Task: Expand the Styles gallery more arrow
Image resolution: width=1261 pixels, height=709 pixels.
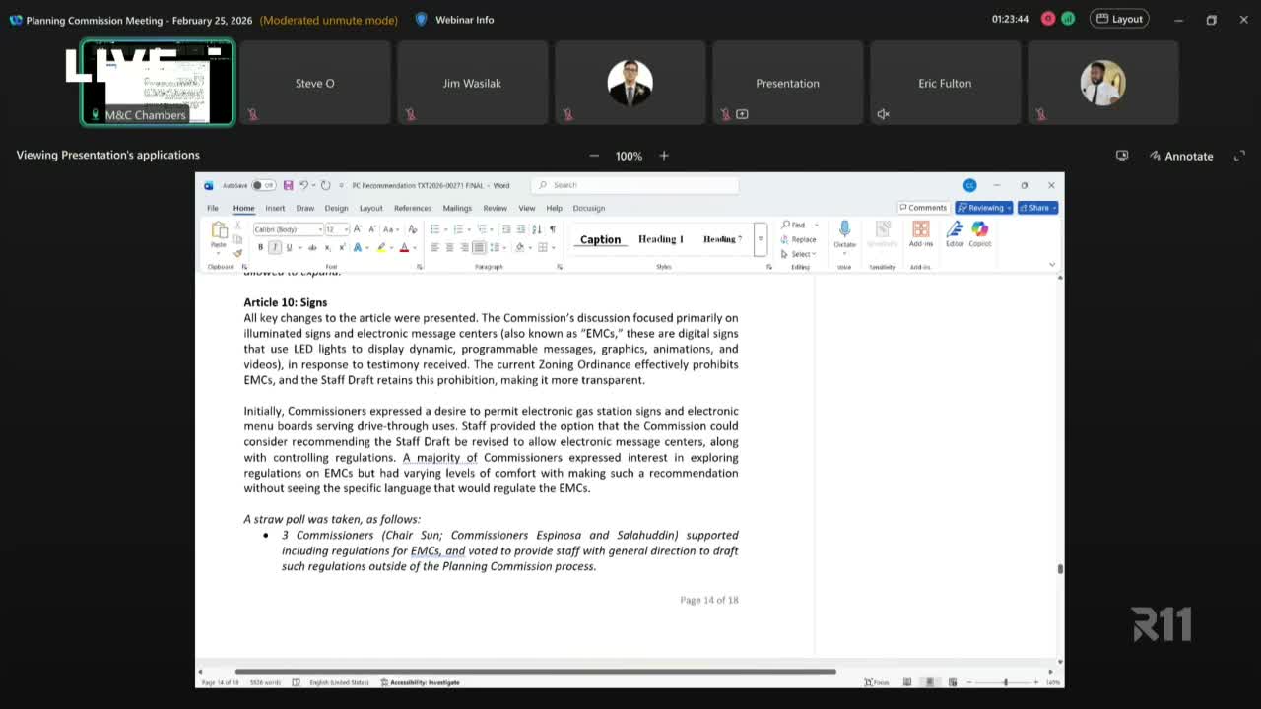Action: 760,239
